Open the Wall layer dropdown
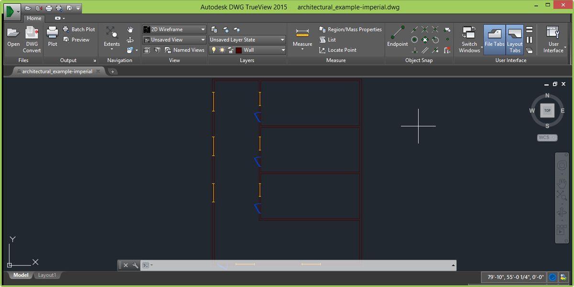Viewport: 574px width, 287px height. (283, 50)
